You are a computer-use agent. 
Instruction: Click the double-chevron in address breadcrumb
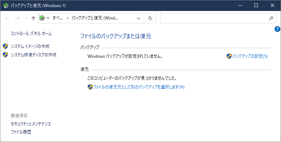(48, 18)
